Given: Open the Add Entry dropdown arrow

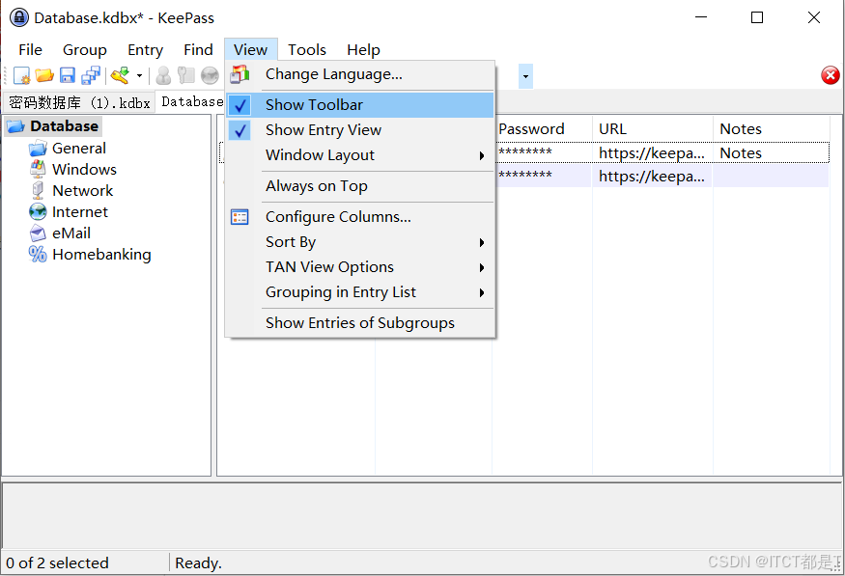Looking at the screenshot, I should pyautogui.click(x=139, y=75).
